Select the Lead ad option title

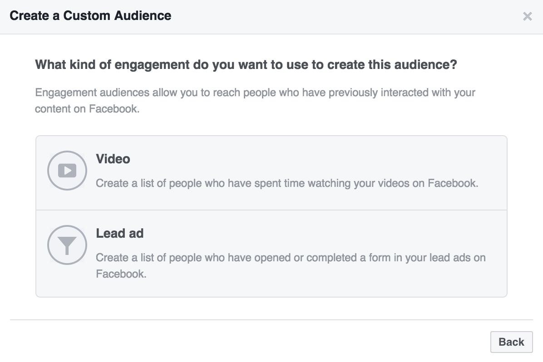[x=119, y=234]
